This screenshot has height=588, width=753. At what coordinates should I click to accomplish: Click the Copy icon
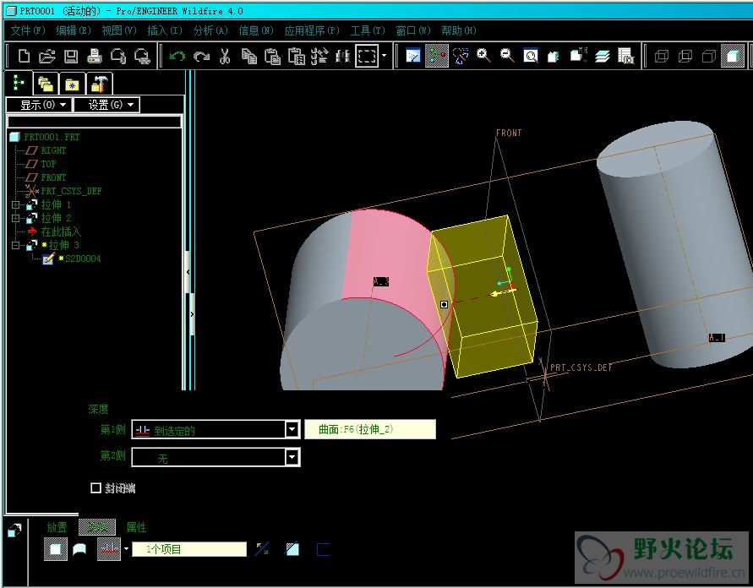tap(248, 56)
